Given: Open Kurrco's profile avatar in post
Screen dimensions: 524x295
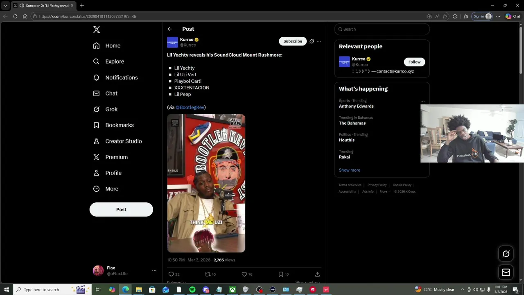Looking at the screenshot, I should click(172, 42).
